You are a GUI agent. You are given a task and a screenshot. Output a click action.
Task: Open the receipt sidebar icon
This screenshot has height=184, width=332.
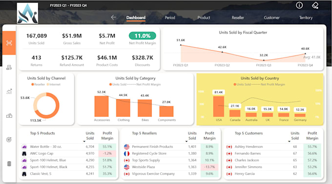pyautogui.click(x=9, y=68)
